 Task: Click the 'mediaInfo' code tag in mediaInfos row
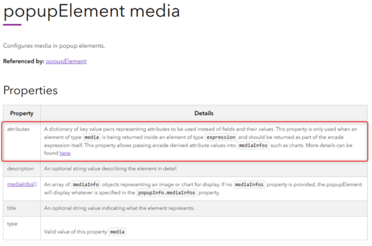(86, 185)
